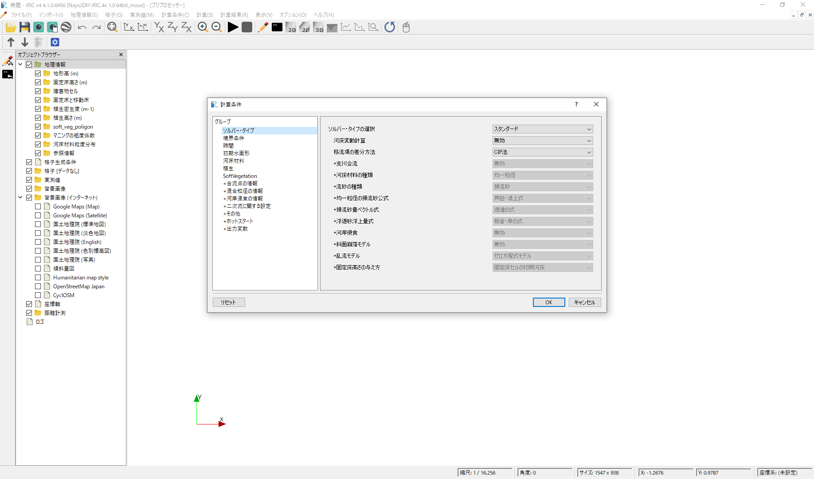Enable OpenStreetMap Japan checkbox
The image size is (814, 479).
tap(38, 287)
